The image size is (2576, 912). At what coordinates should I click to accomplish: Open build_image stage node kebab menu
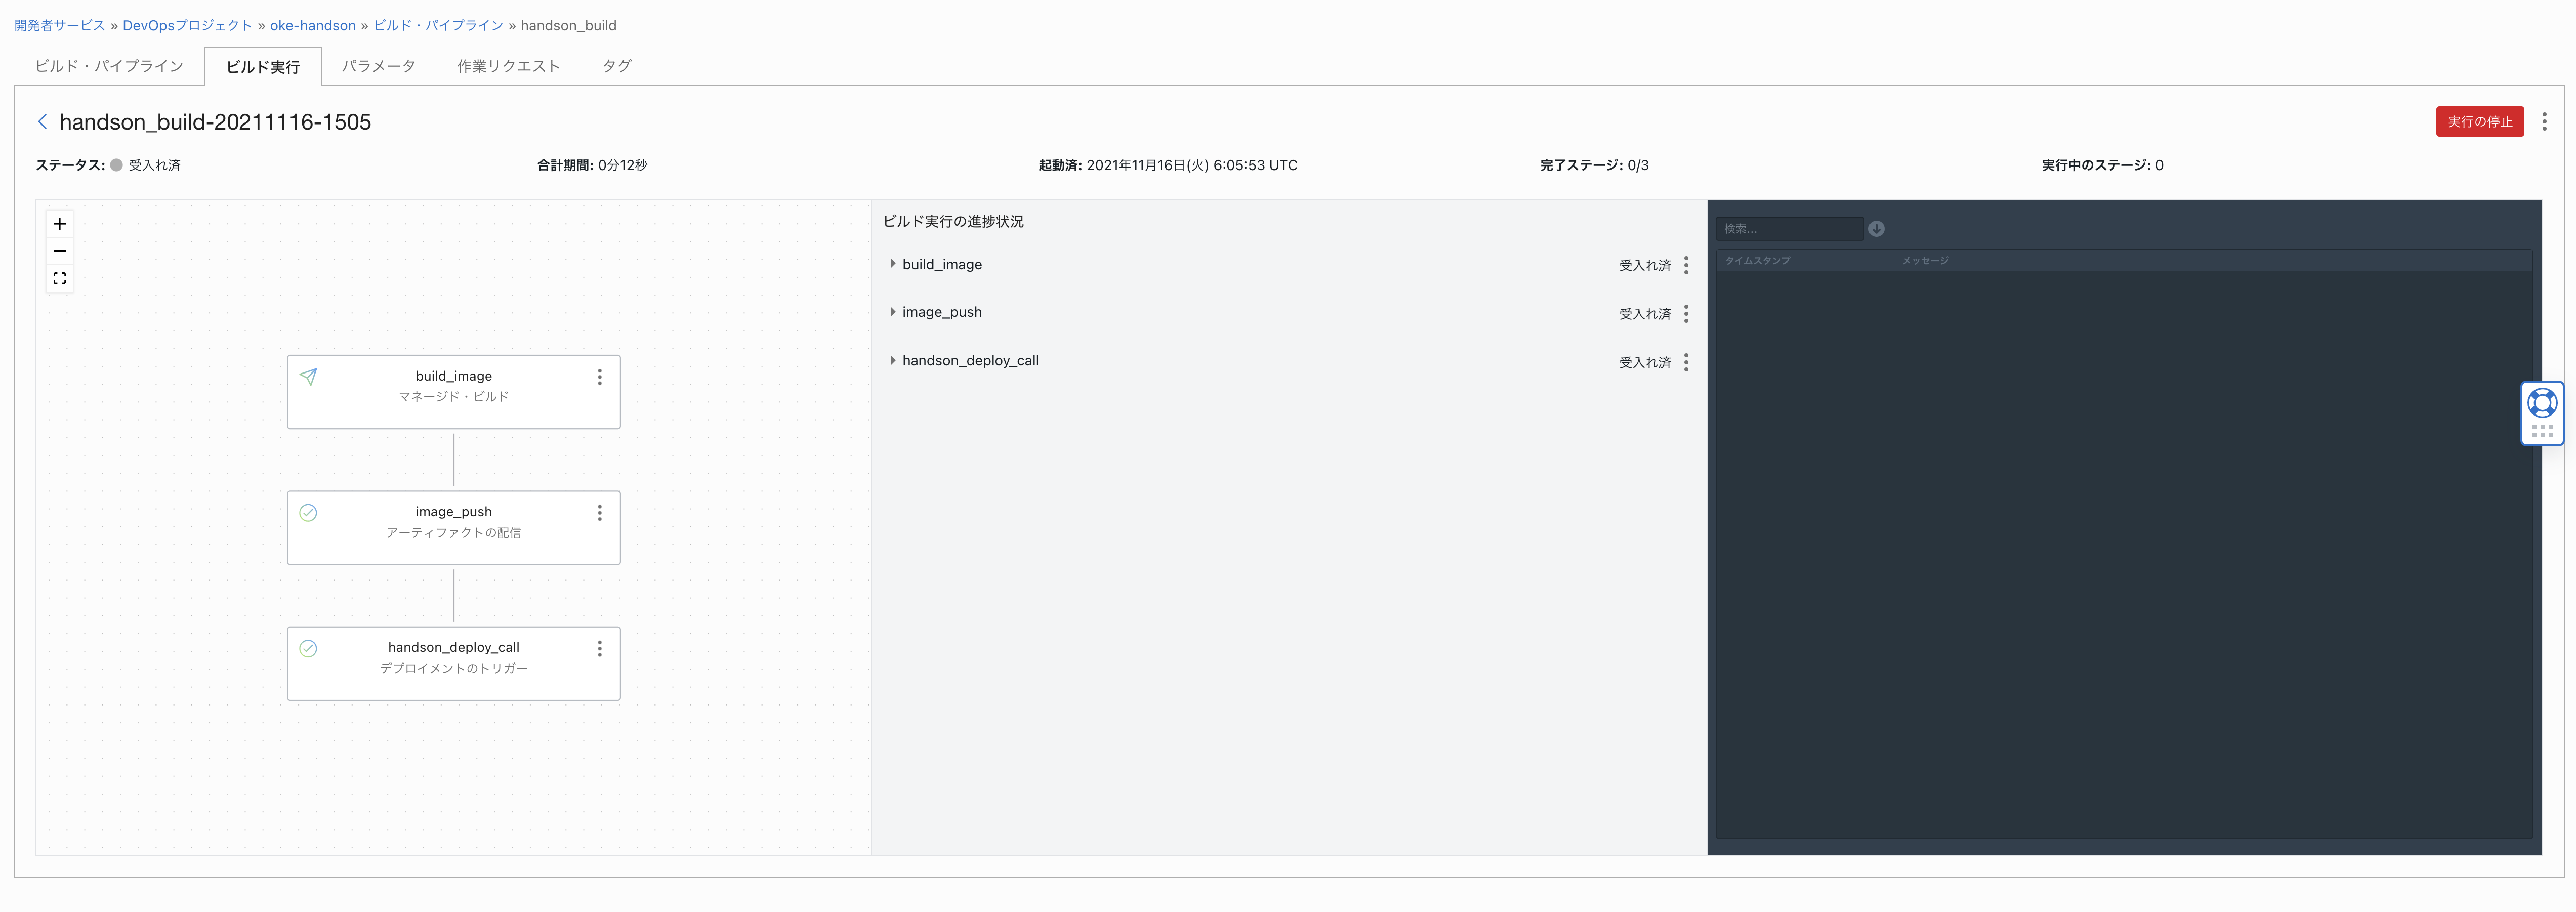599,377
